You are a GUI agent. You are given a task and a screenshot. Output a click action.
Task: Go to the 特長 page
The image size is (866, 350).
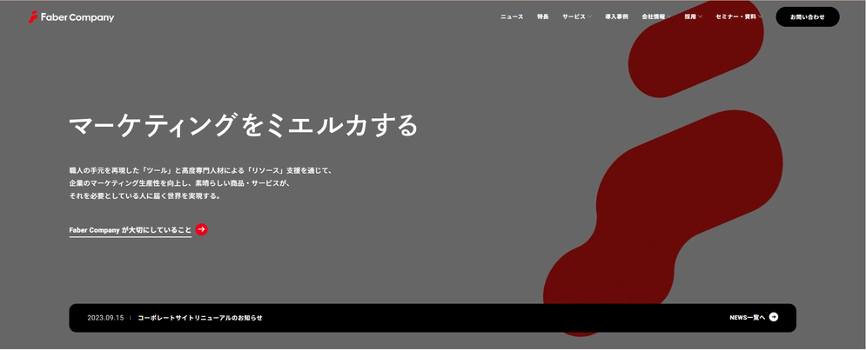point(542,17)
